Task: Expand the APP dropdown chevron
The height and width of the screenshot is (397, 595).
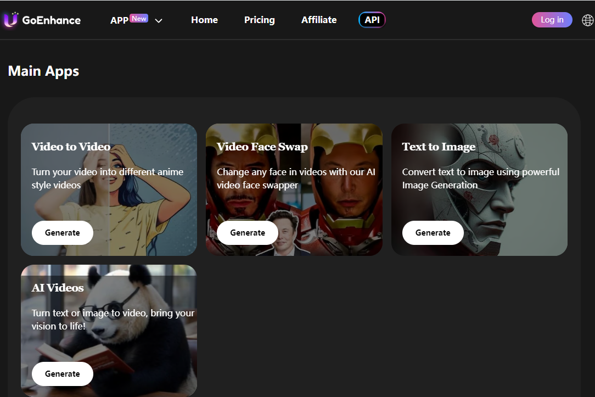Action: (x=159, y=20)
